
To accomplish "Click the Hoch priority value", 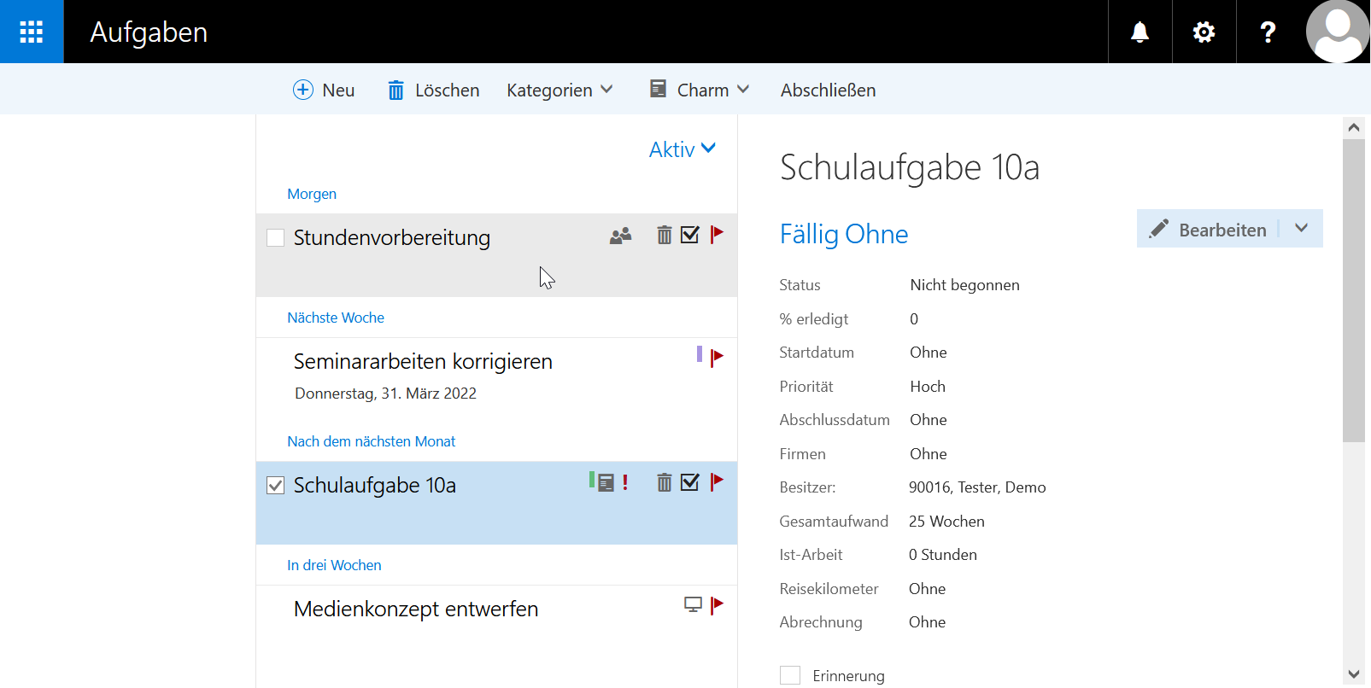I will (x=928, y=387).
